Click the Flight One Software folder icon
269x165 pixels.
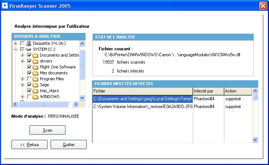pyautogui.click(x=35, y=67)
